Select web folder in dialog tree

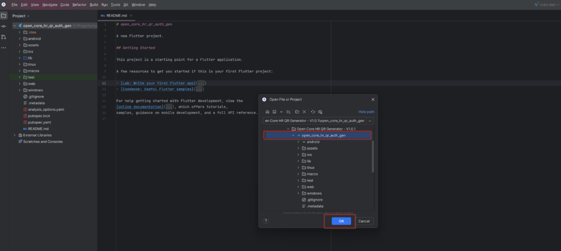[x=310, y=187]
